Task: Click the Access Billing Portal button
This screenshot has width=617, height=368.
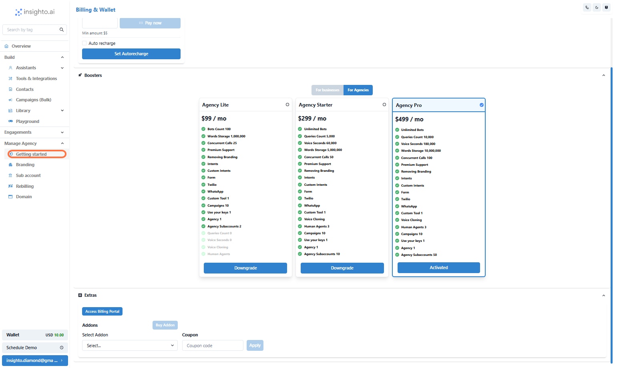Action: 102,312
